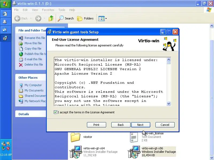Viewport: 214px width, 160px height.
Task: Click the Start button Windows logo
Action: [6, 4]
